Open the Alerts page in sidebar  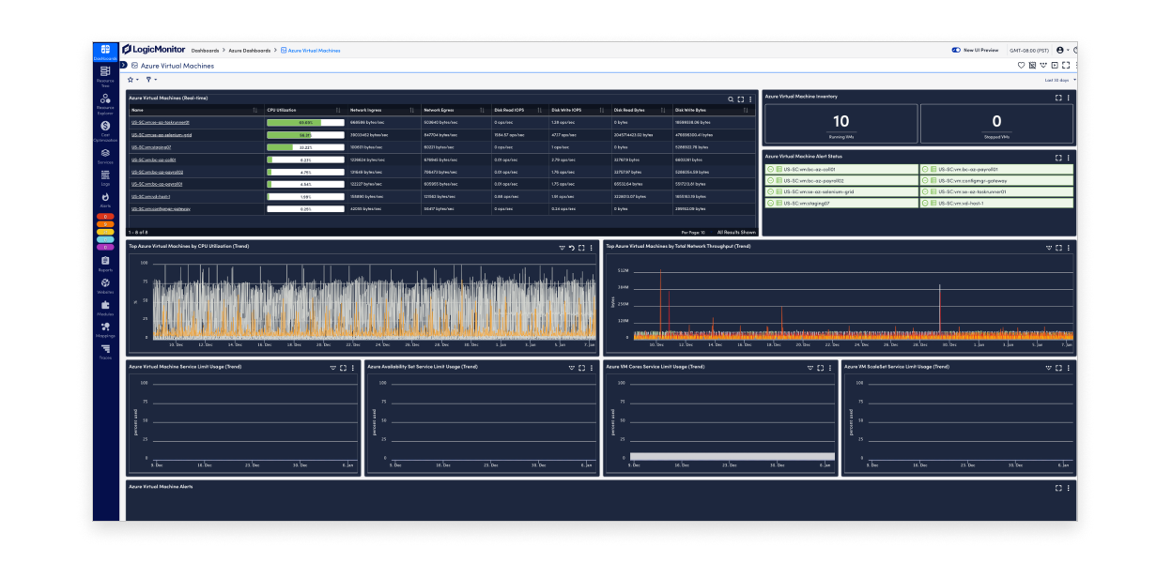point(105,198)
